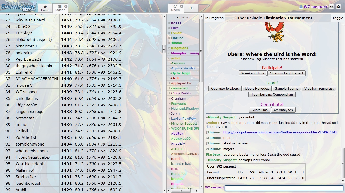The image size is (345, 193).
Task: Click the Ho-Oh sprite image
Action: (x=274, y=33)
